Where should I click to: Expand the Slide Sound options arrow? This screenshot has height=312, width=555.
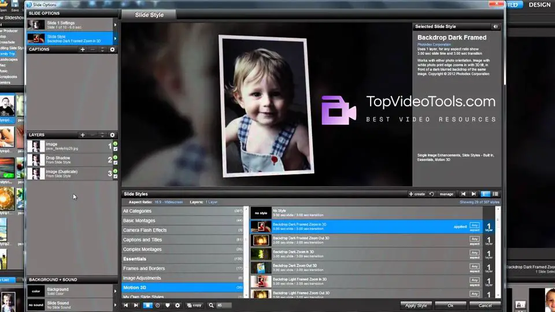coord(115,304)
